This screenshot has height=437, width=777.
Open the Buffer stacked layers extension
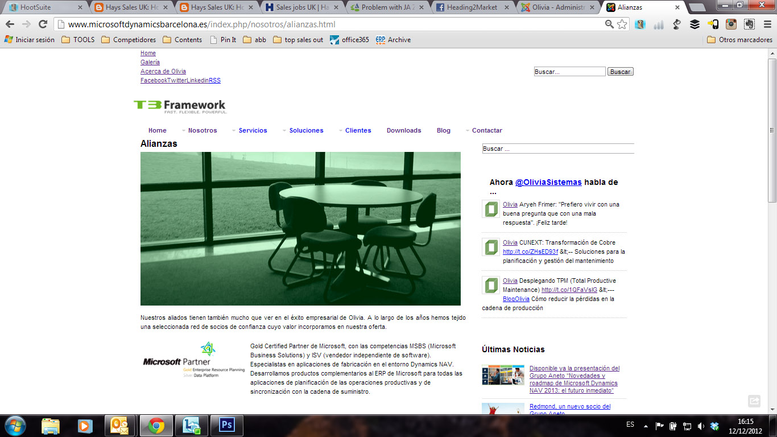tap(695, 24)
